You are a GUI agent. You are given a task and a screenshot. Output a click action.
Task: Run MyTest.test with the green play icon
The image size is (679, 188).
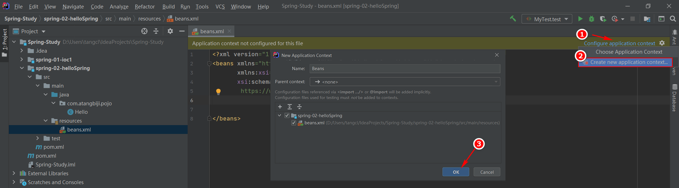pos(580,19)
